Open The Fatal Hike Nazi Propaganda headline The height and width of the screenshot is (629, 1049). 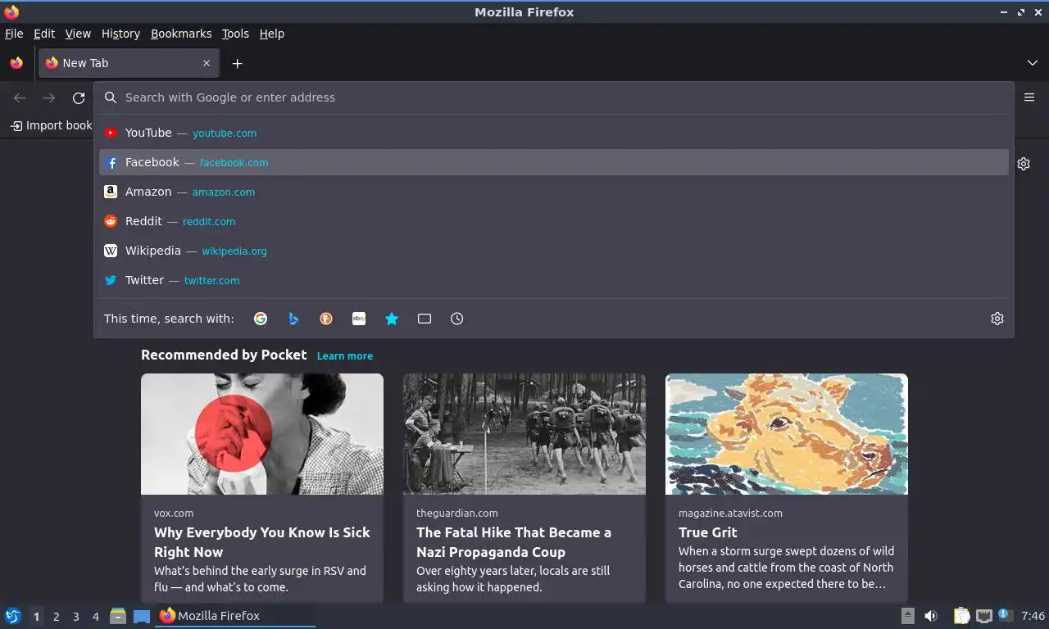click(x=514, y=542)
